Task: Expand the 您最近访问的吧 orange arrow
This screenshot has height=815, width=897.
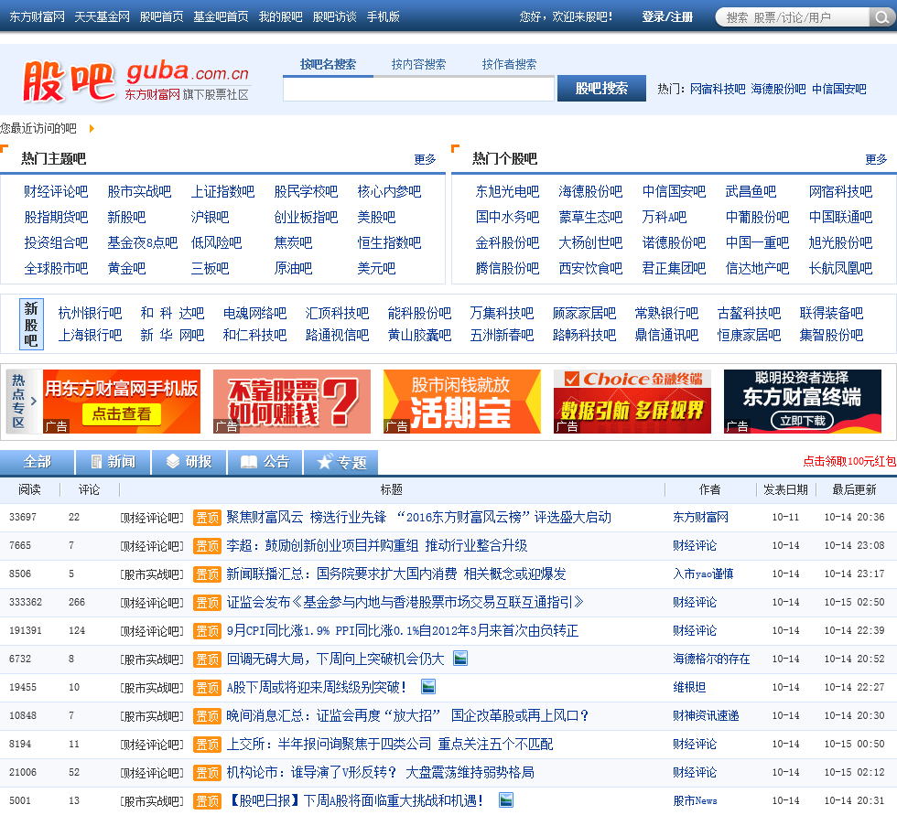Action: 92,129
